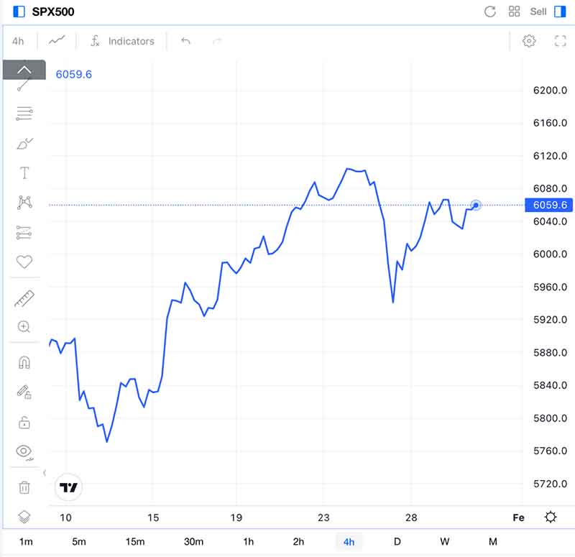Open the chart patterns tool
Image resolution: width=575 pixels, height=557 pixels.
(24, 203)
